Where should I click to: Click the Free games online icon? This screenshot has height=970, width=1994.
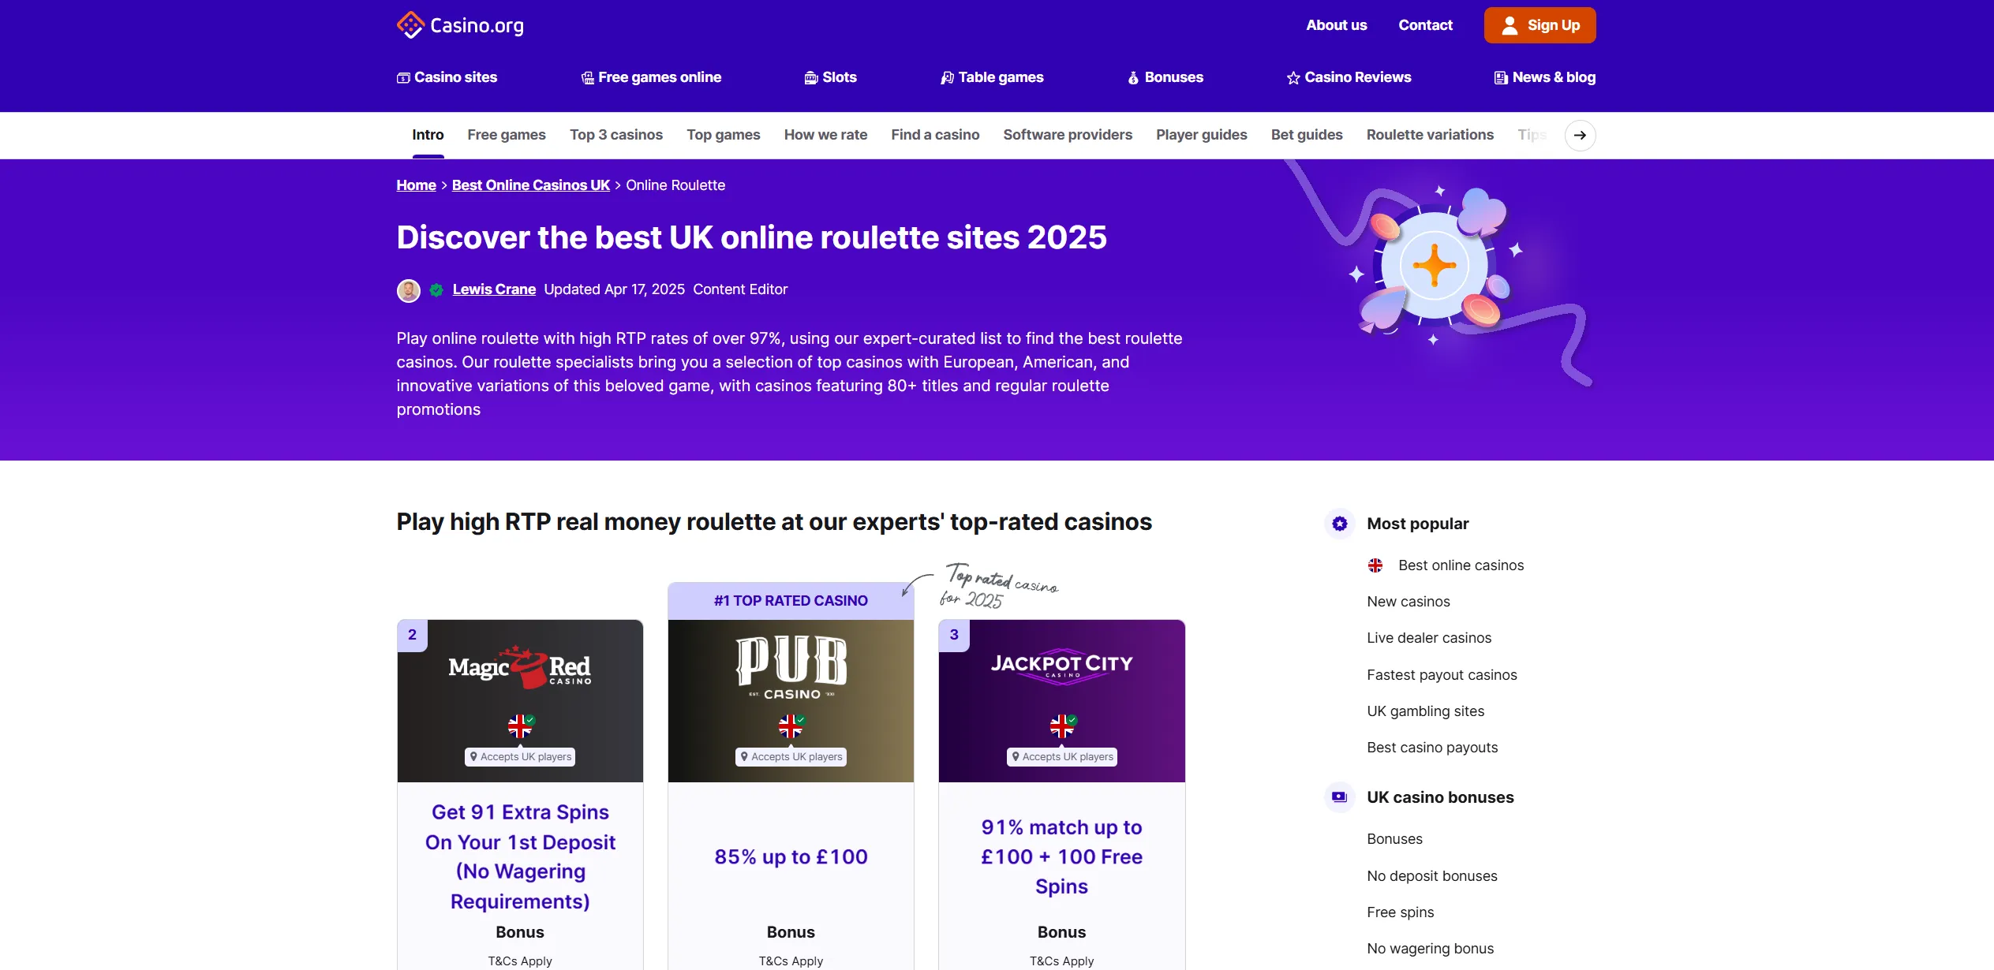click(x=588, y=78)
